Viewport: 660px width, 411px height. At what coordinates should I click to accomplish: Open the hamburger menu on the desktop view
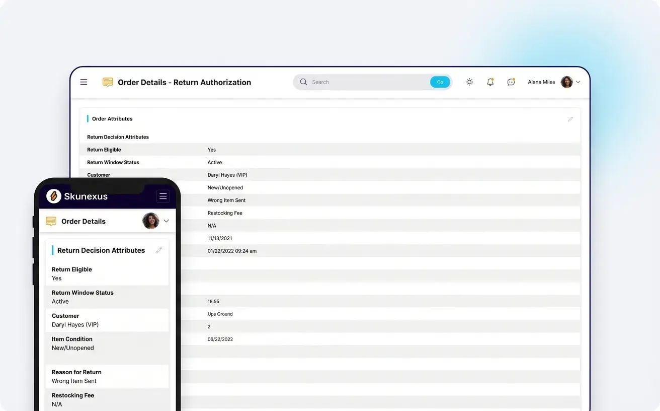[x=84, y=82]
